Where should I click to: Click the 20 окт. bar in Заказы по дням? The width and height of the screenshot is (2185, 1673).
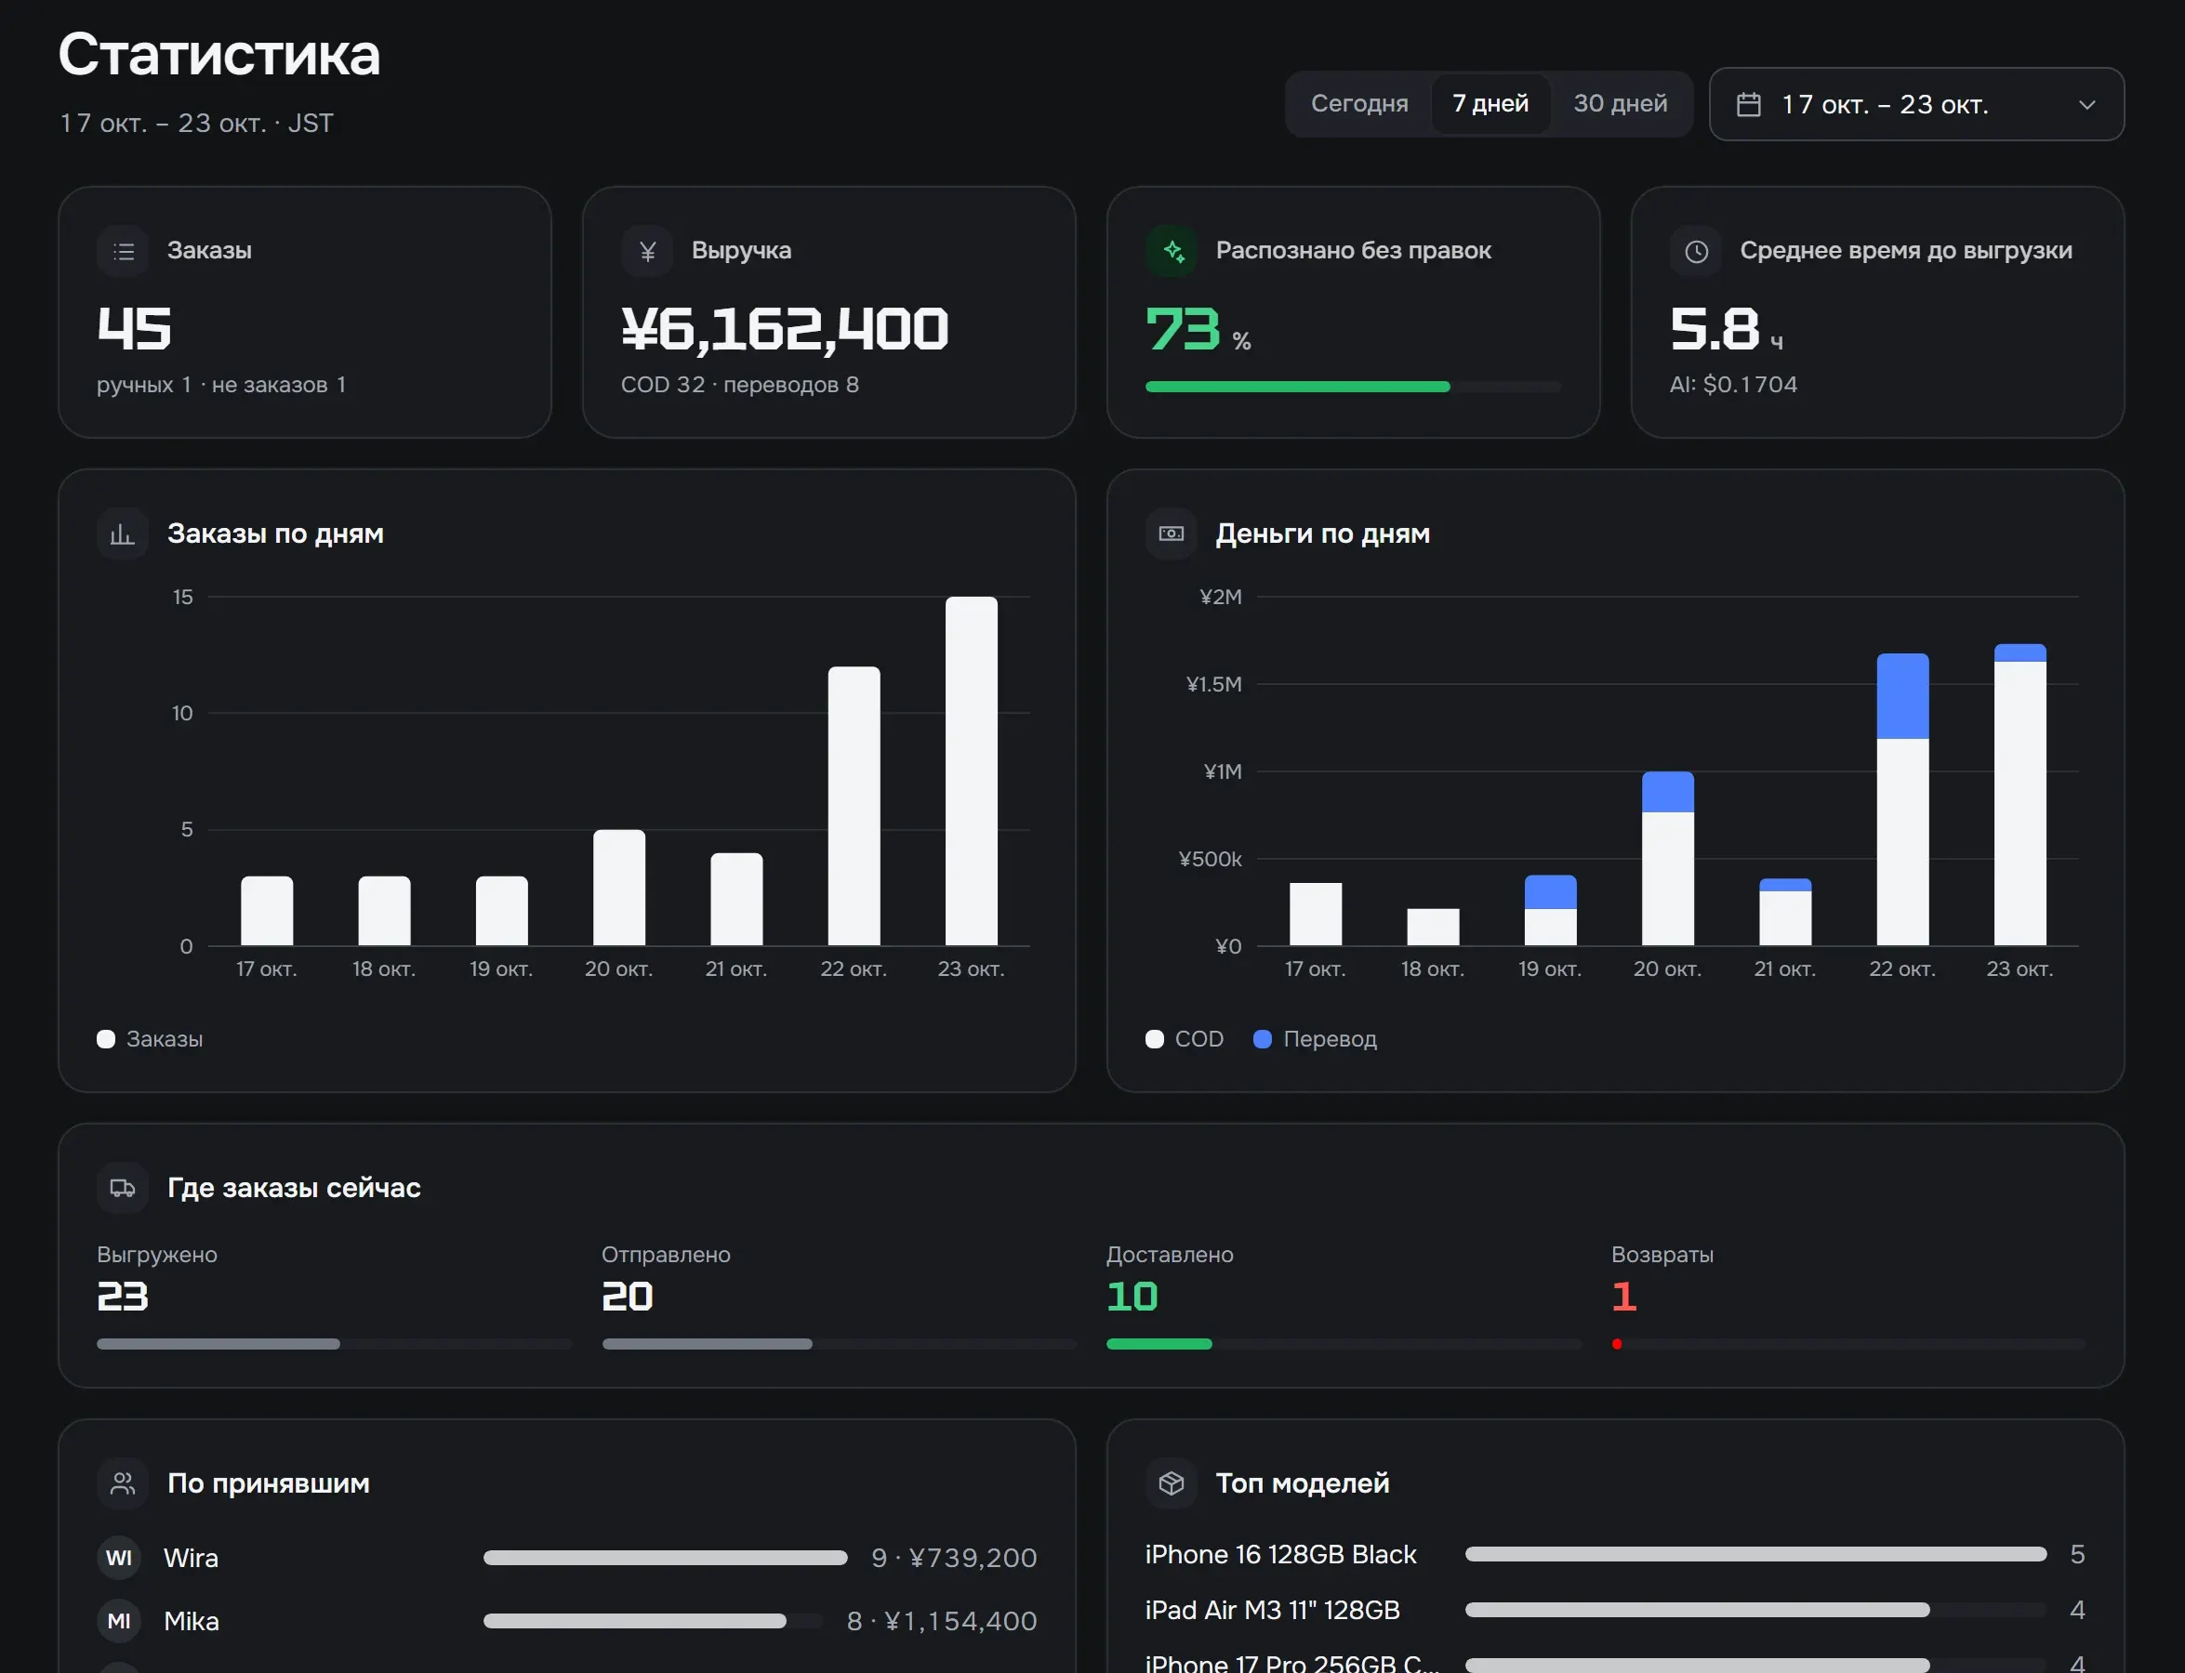tap(618, 888)
